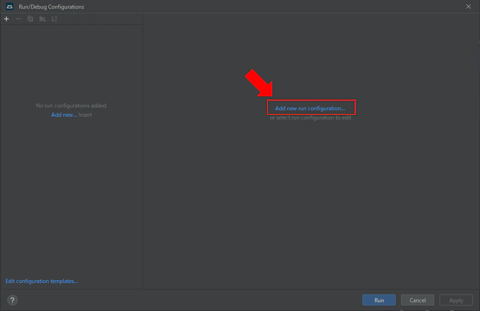Click the 'Insert' shortcut hint text
Image resolution: width=480 pixels, height=311 pixels.
85,114
